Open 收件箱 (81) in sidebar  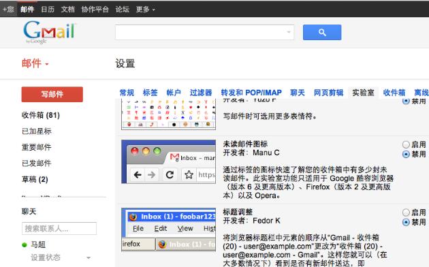point(40,115)
